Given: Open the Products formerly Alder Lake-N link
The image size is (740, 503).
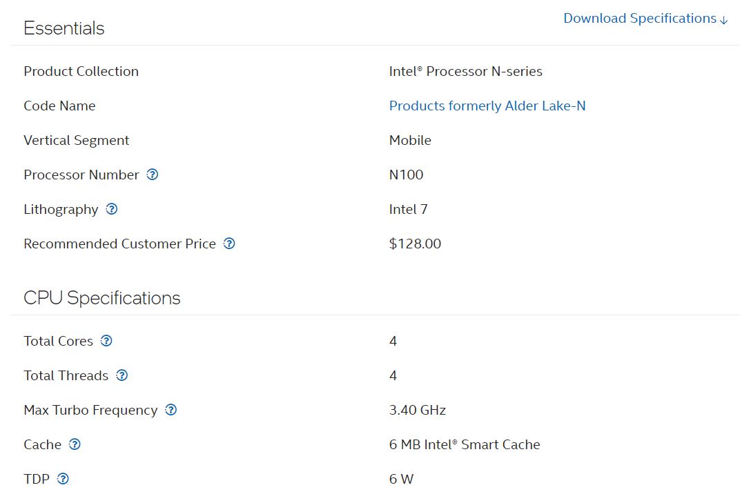Looking at the screenshot, I should [x=487, y=106].
